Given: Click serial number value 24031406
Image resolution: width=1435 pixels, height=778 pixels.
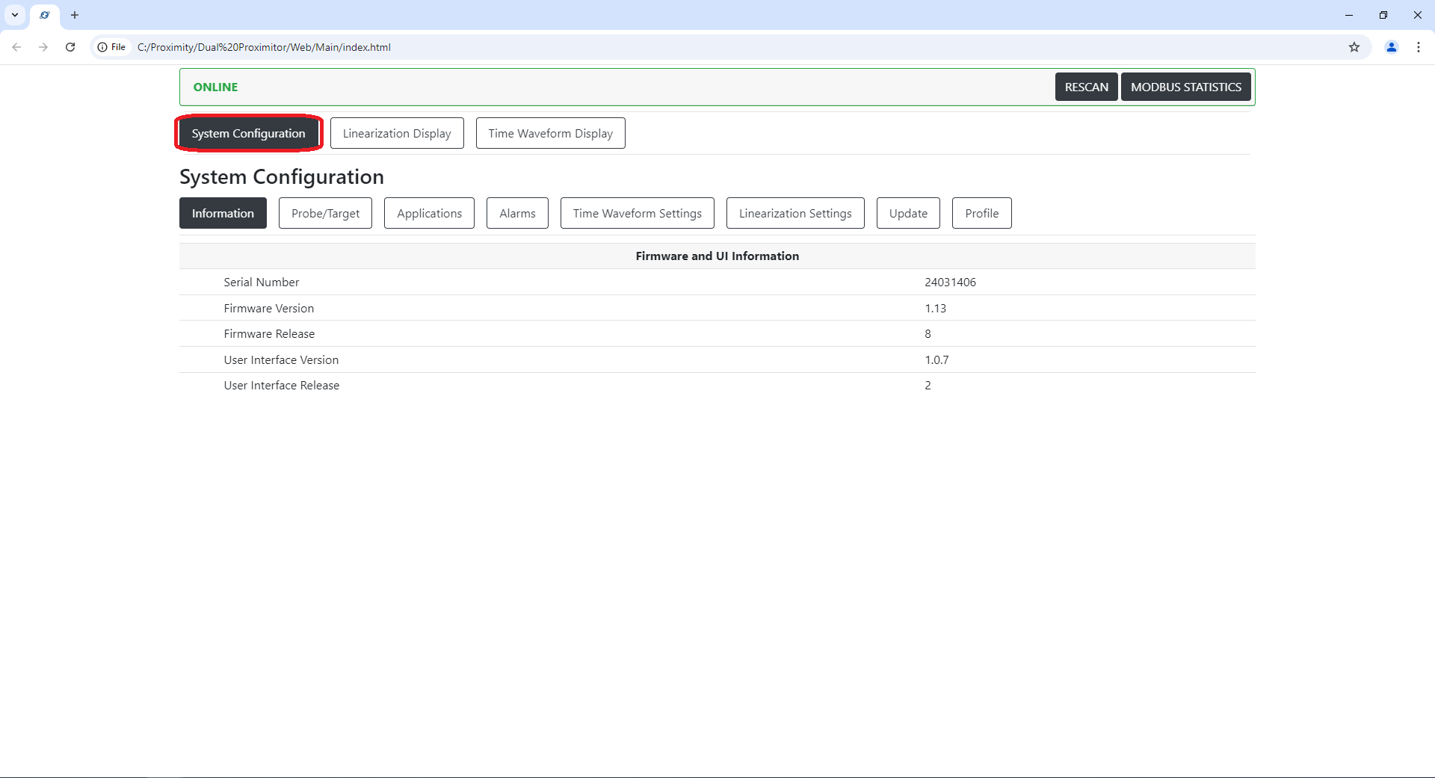Looking at the screenshot, I should [x=950, y=282].
